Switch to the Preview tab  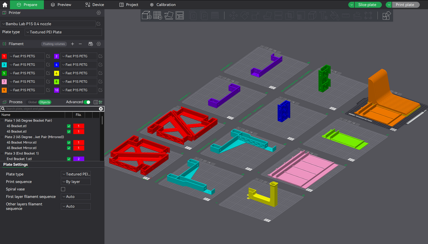tap(61, 5)
